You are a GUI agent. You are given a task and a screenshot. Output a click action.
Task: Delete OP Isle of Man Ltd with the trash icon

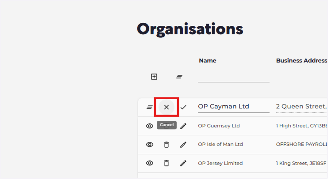tap(166, 144)
